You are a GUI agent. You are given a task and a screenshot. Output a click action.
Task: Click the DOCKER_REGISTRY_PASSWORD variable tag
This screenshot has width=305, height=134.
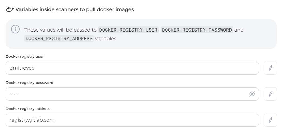[x=197, y=30]
